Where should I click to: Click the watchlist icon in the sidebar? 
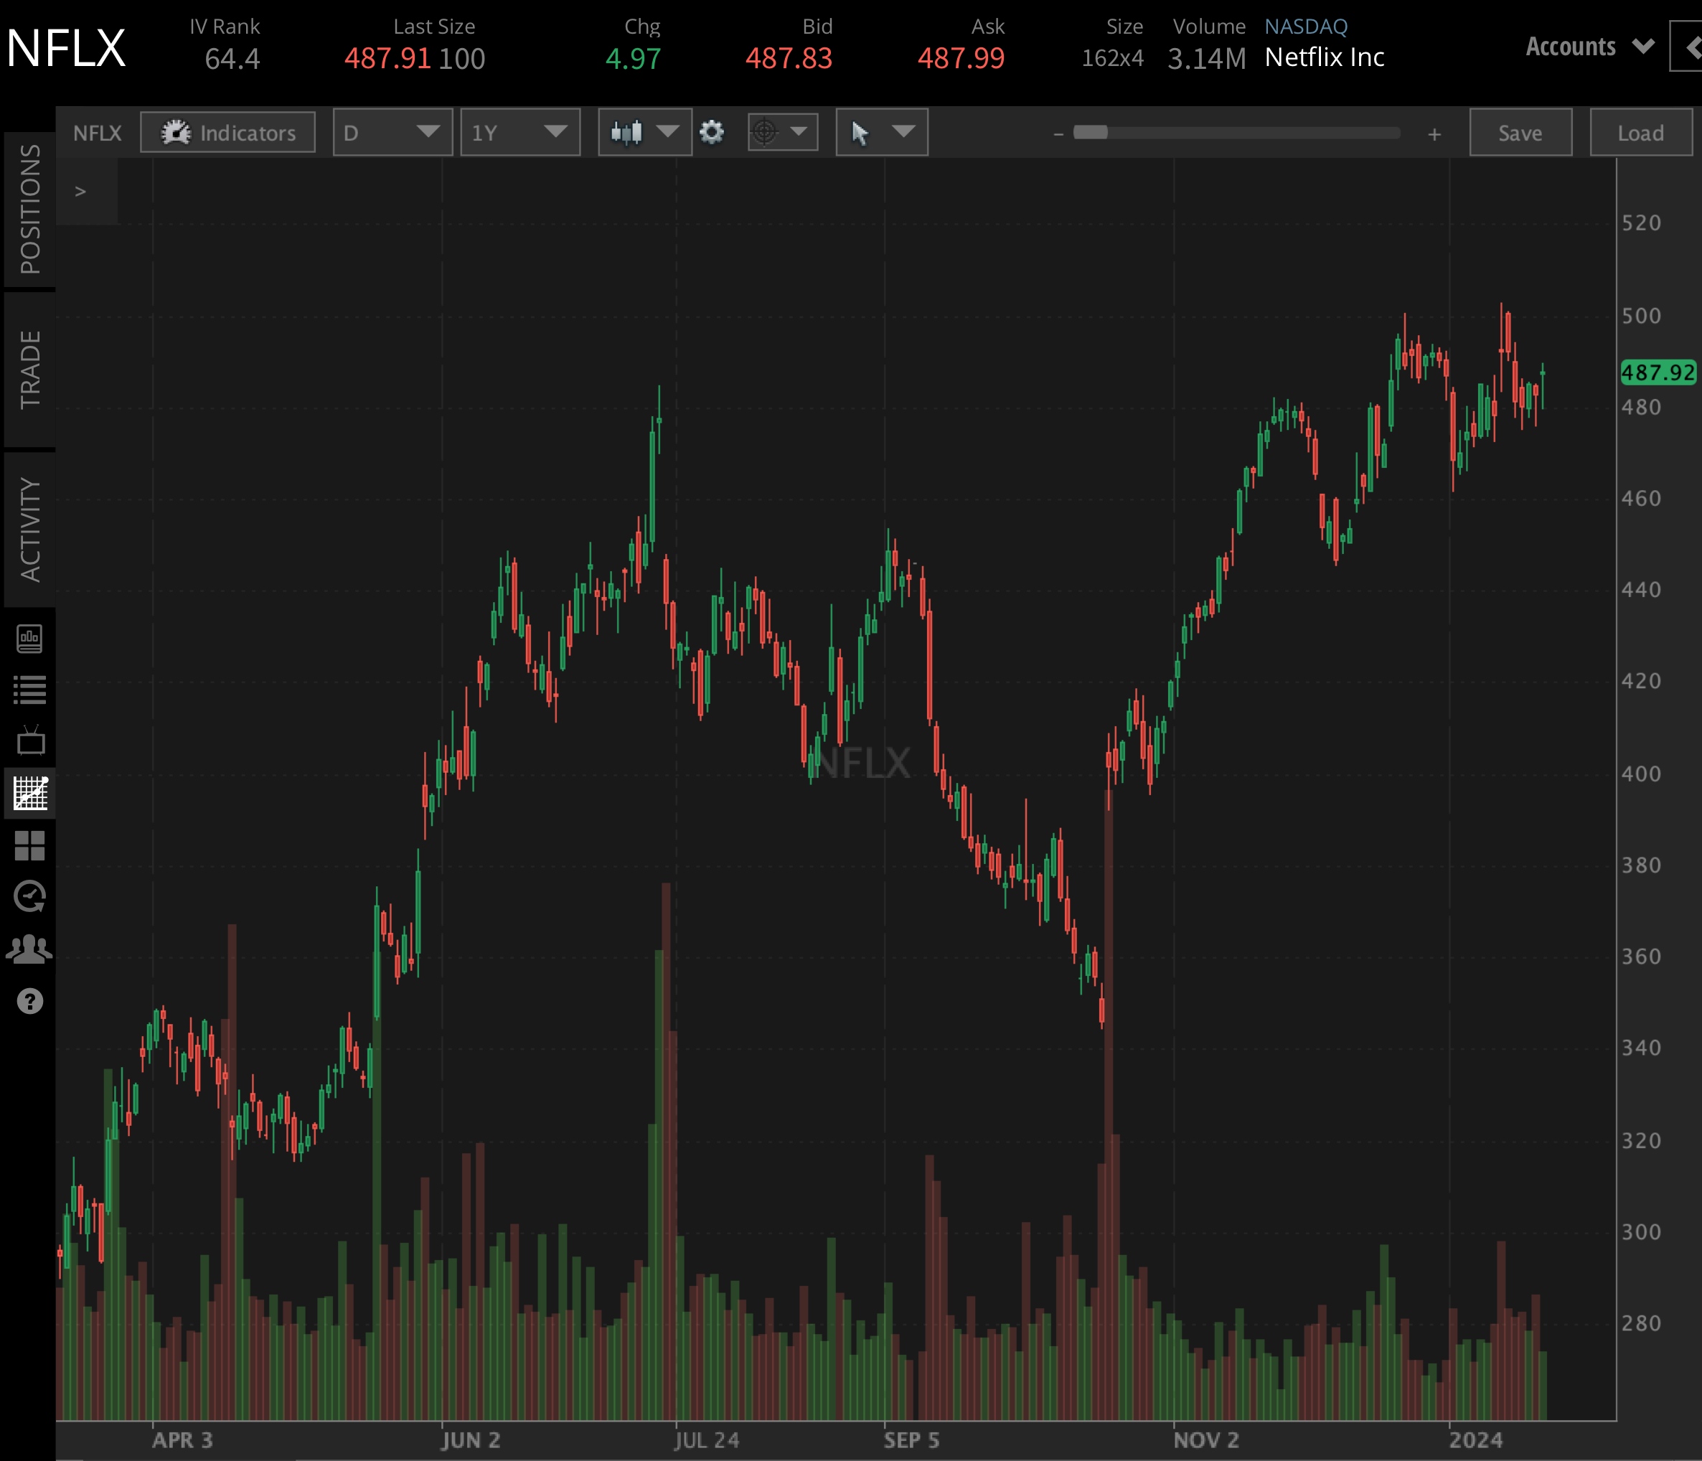(30, 690)
